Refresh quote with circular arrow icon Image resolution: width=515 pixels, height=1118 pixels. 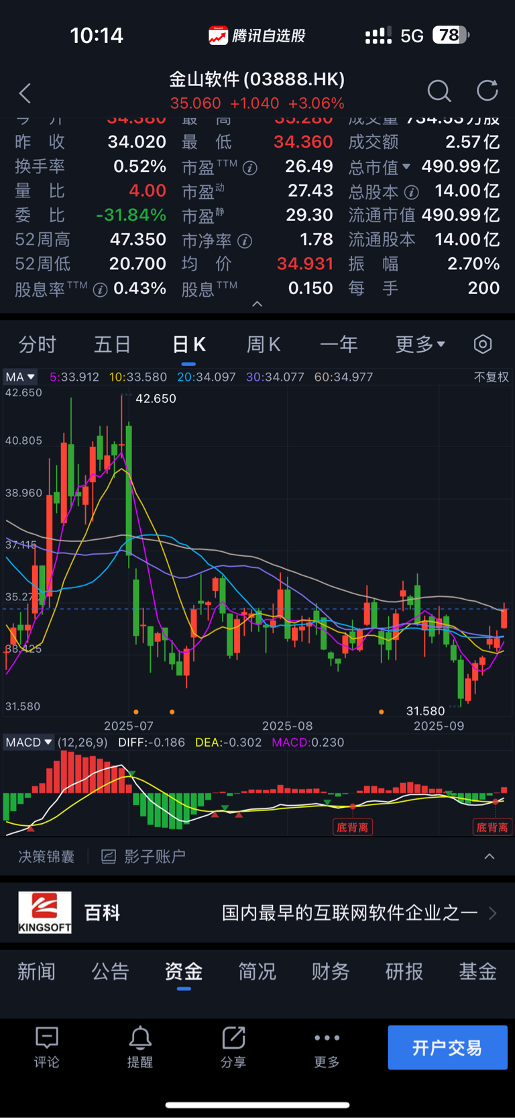pos(488,90)
